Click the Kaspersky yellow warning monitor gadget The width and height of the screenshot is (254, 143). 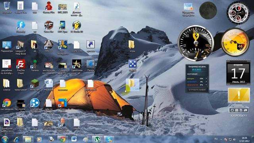tap(239, 95)
